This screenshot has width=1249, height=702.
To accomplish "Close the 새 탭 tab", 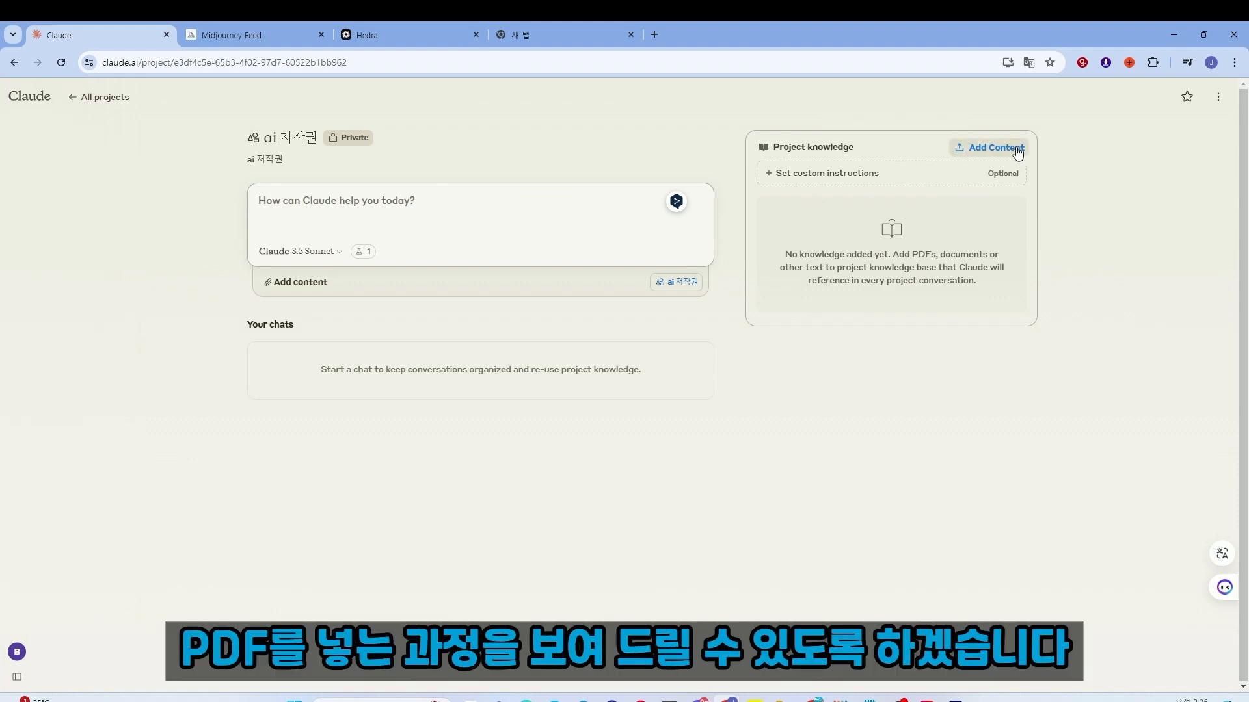I will (x=630, y=35).
